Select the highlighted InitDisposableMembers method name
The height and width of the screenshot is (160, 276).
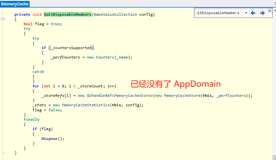67,14
